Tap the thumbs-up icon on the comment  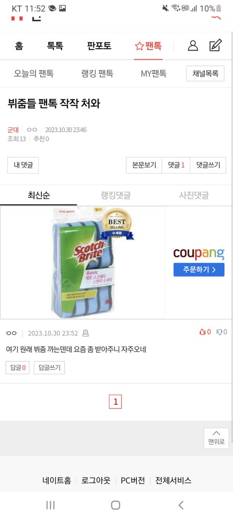[x=202, y=332]
